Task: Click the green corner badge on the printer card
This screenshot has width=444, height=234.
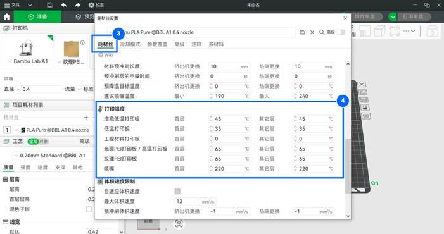Action: [x=51, y=37]
